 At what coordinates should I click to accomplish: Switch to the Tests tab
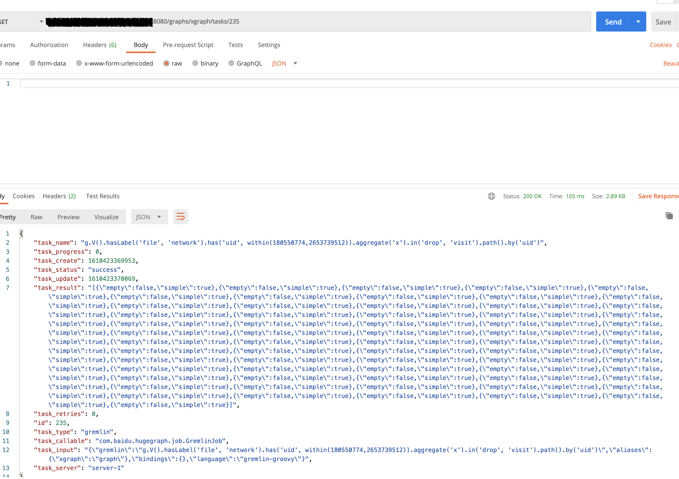(x=235, y=45)
